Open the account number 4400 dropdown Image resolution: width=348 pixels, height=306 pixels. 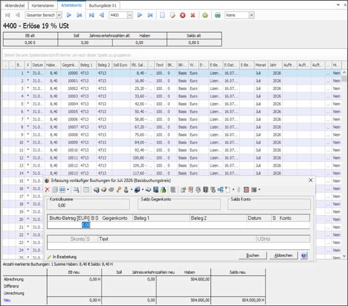(x=130, y=15)
